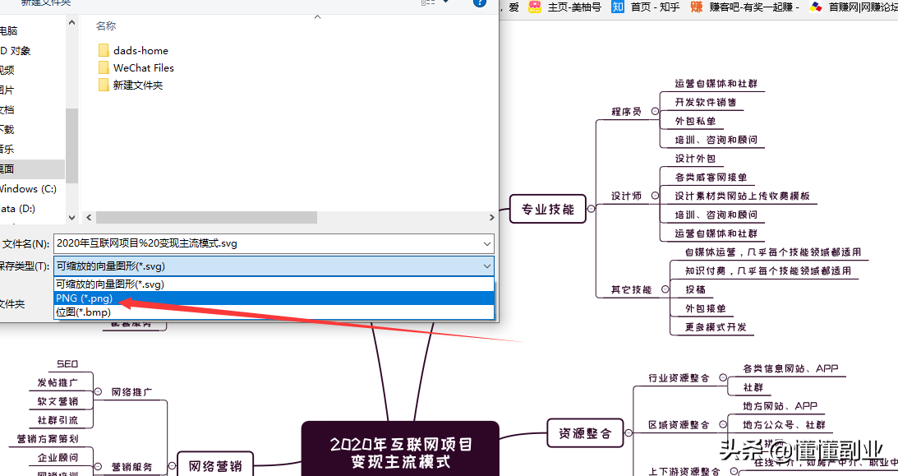Choose 可缩放的向量图形(*.svg) from the list
The image size is (898, 476).
[110, 284]
